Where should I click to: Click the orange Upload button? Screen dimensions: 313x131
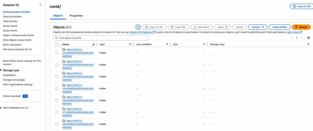(301, 27)
